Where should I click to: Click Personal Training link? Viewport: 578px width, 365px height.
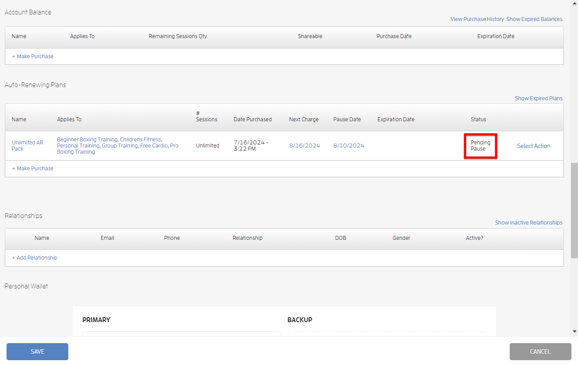tap(78, 146)
